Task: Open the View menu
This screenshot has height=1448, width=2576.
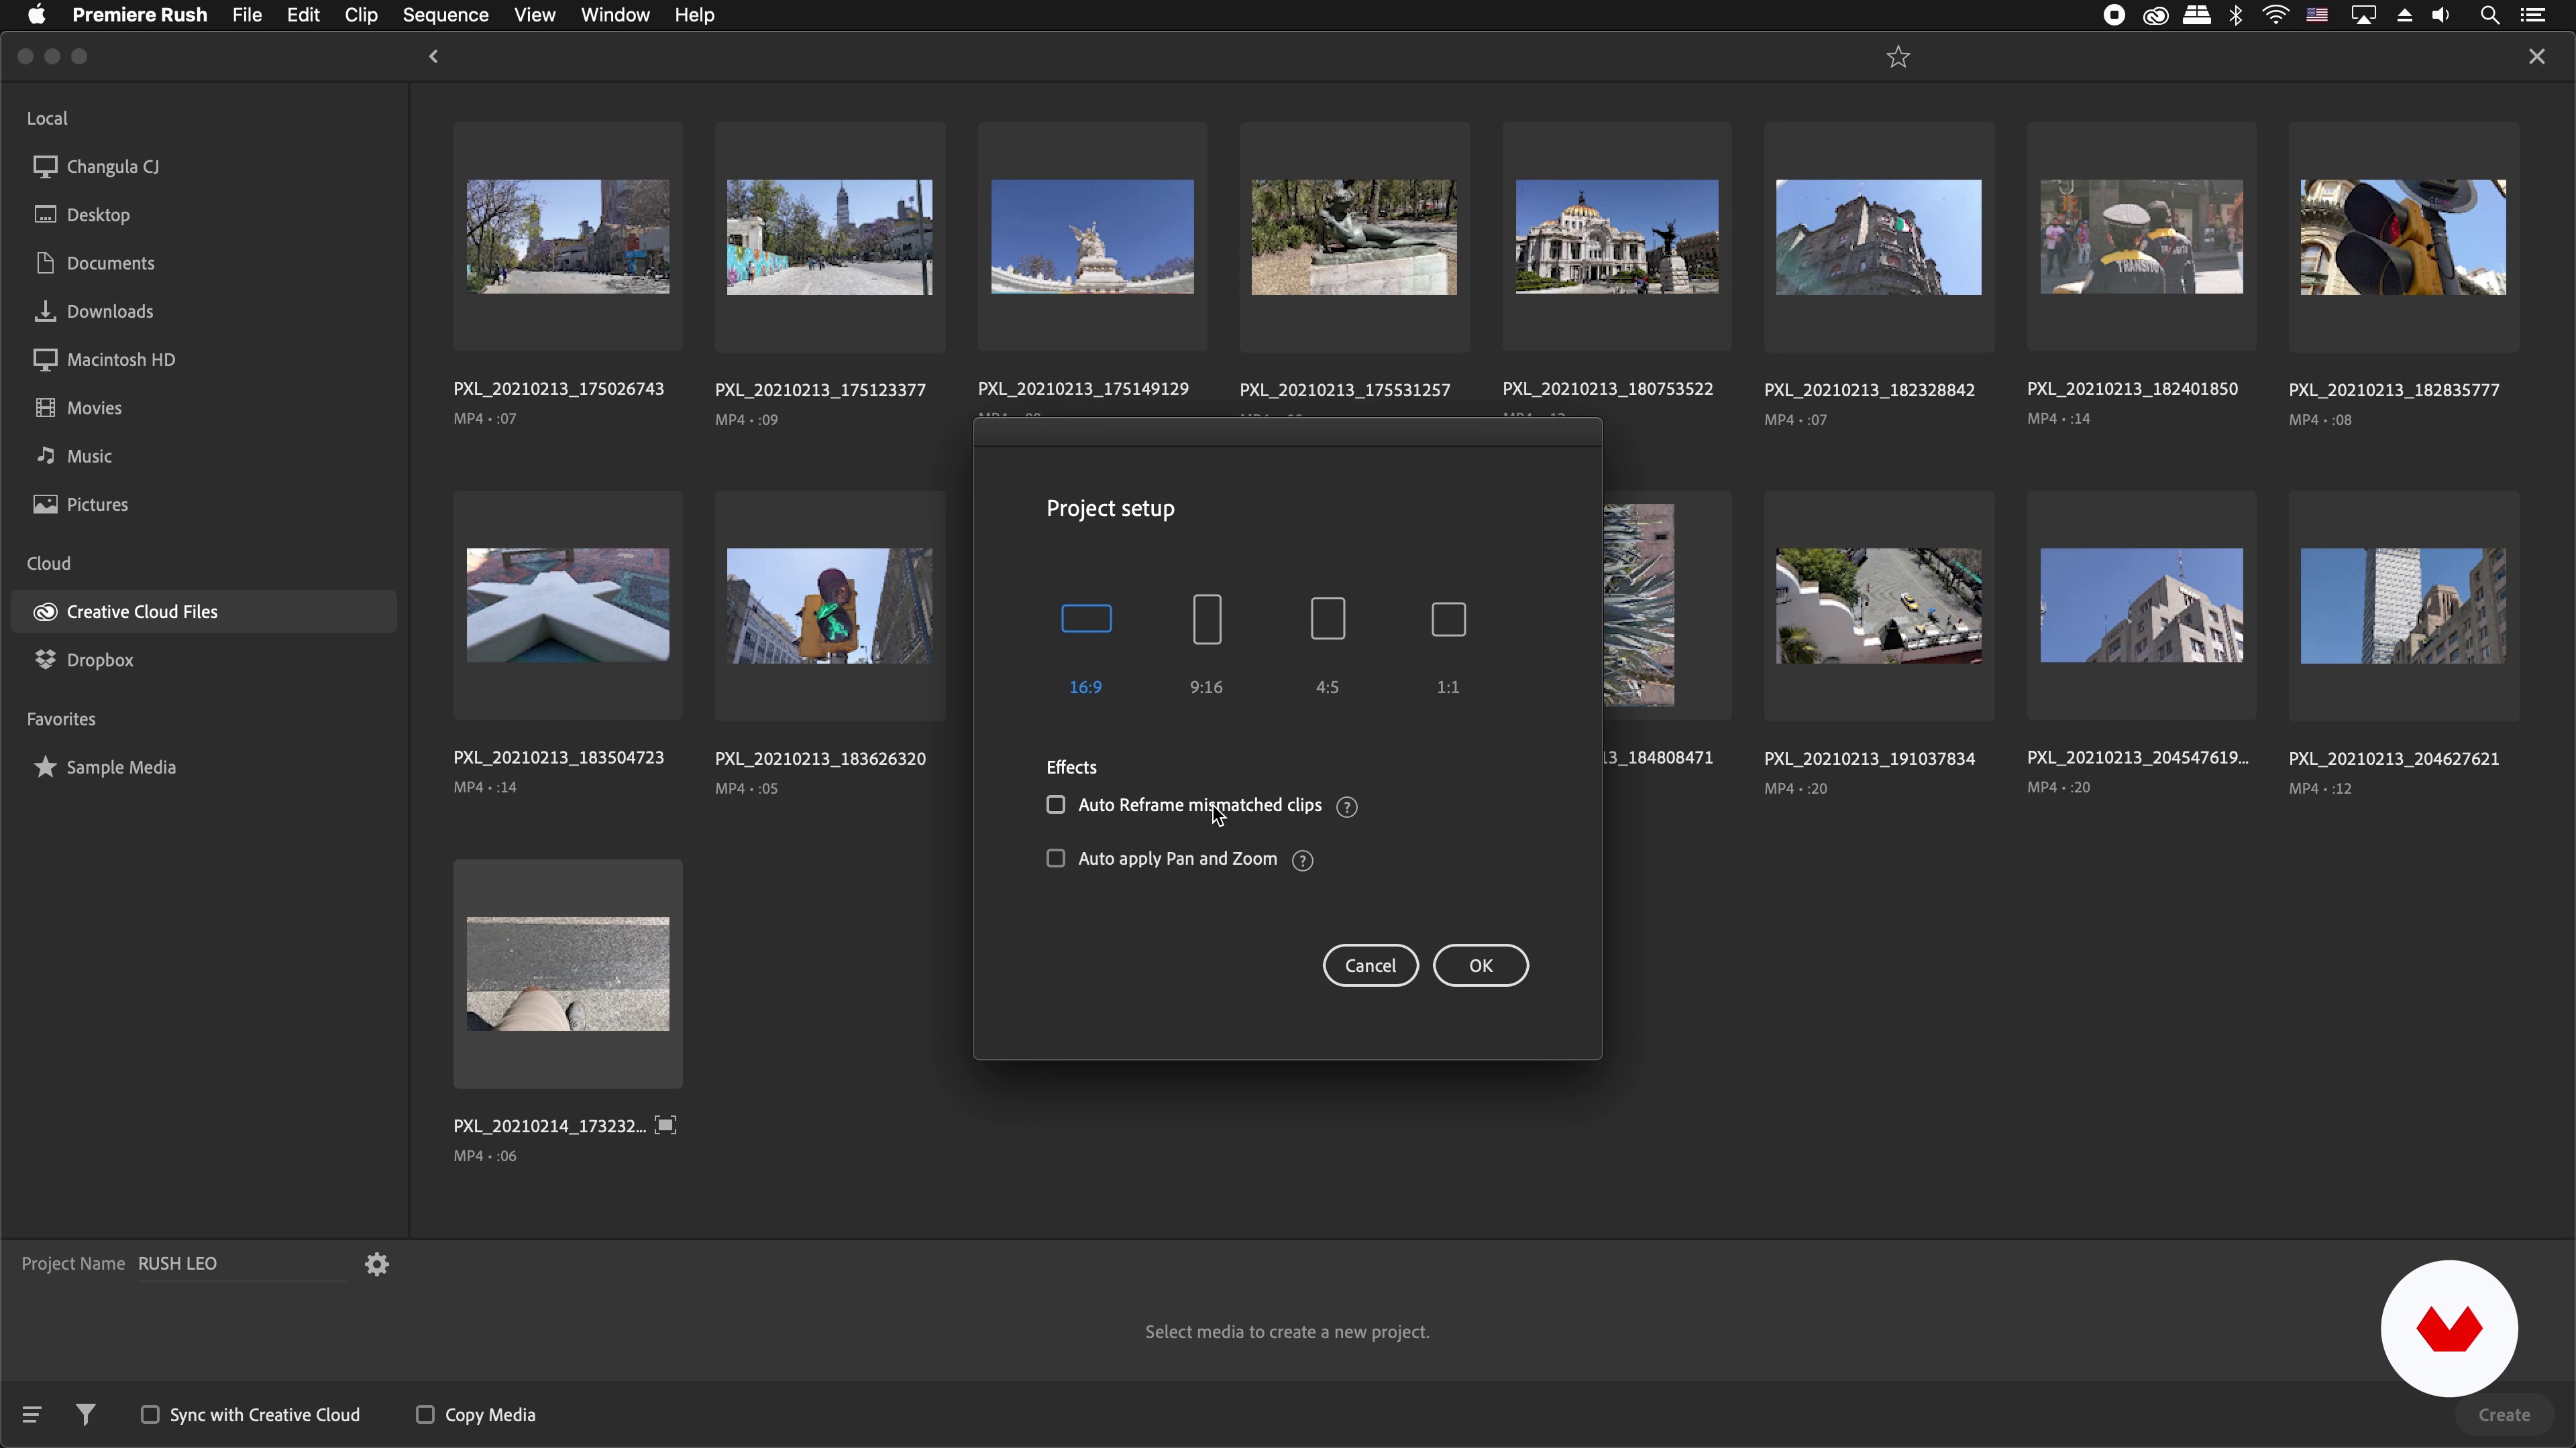Action: tap(535, 15)
